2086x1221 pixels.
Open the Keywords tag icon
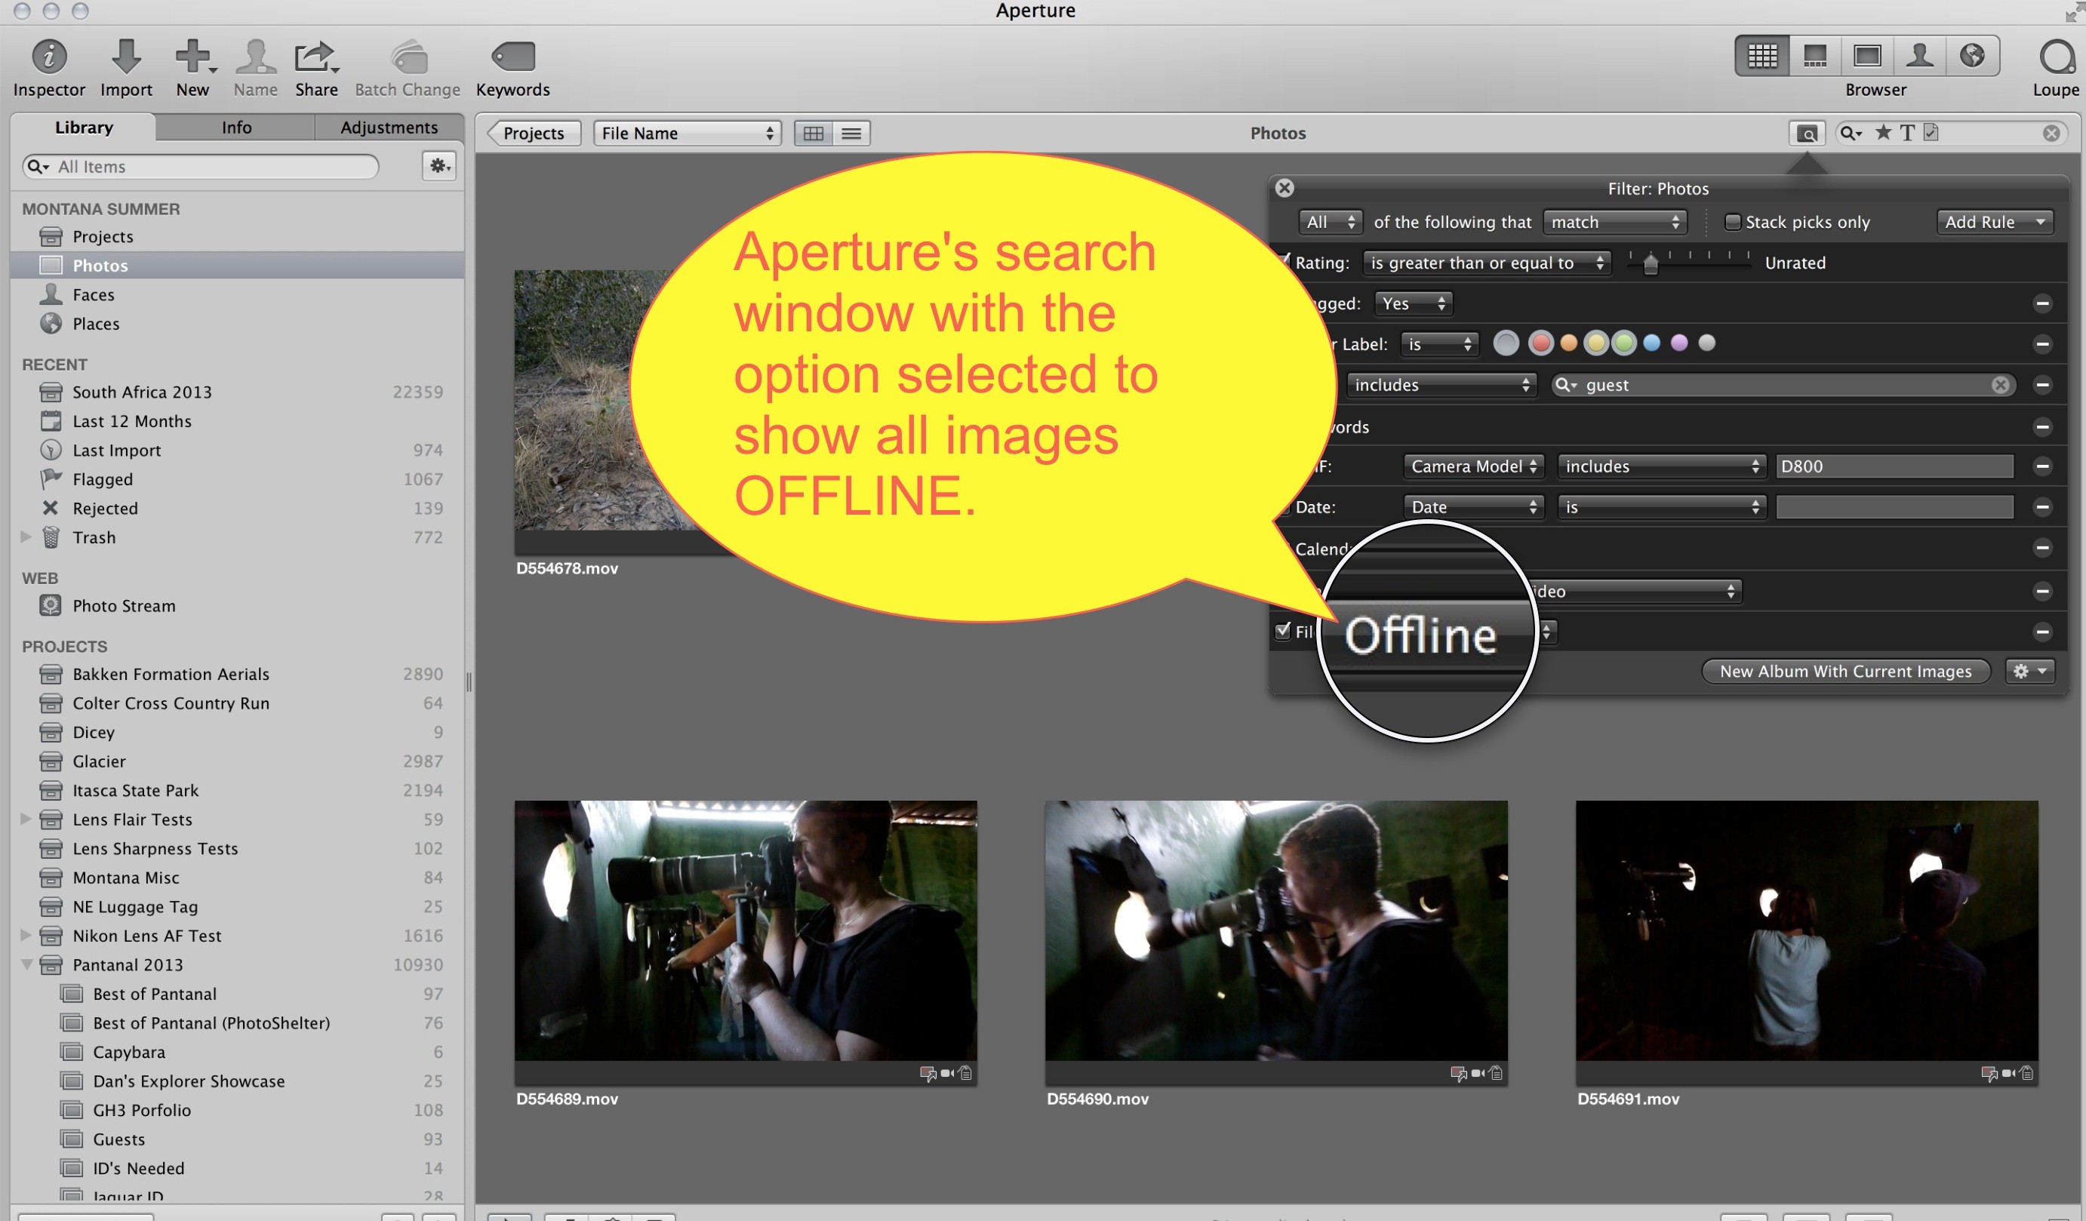[513, 57]
